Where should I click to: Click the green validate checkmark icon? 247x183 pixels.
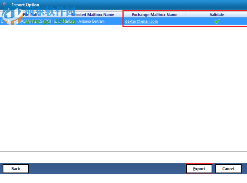[x=217, y=21]
